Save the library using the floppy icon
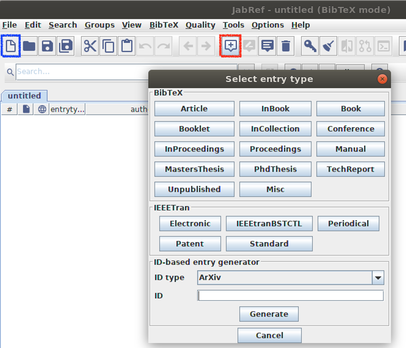The height and width of the screenshot is (348, 406). point(47,46)
